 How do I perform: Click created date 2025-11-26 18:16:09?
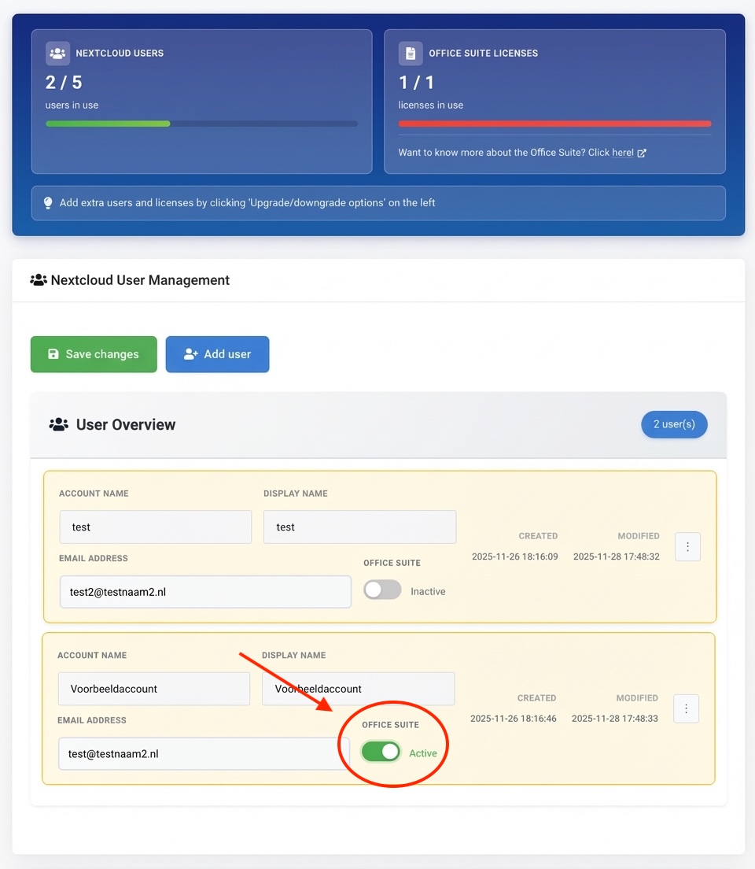[x=514, y=557]
